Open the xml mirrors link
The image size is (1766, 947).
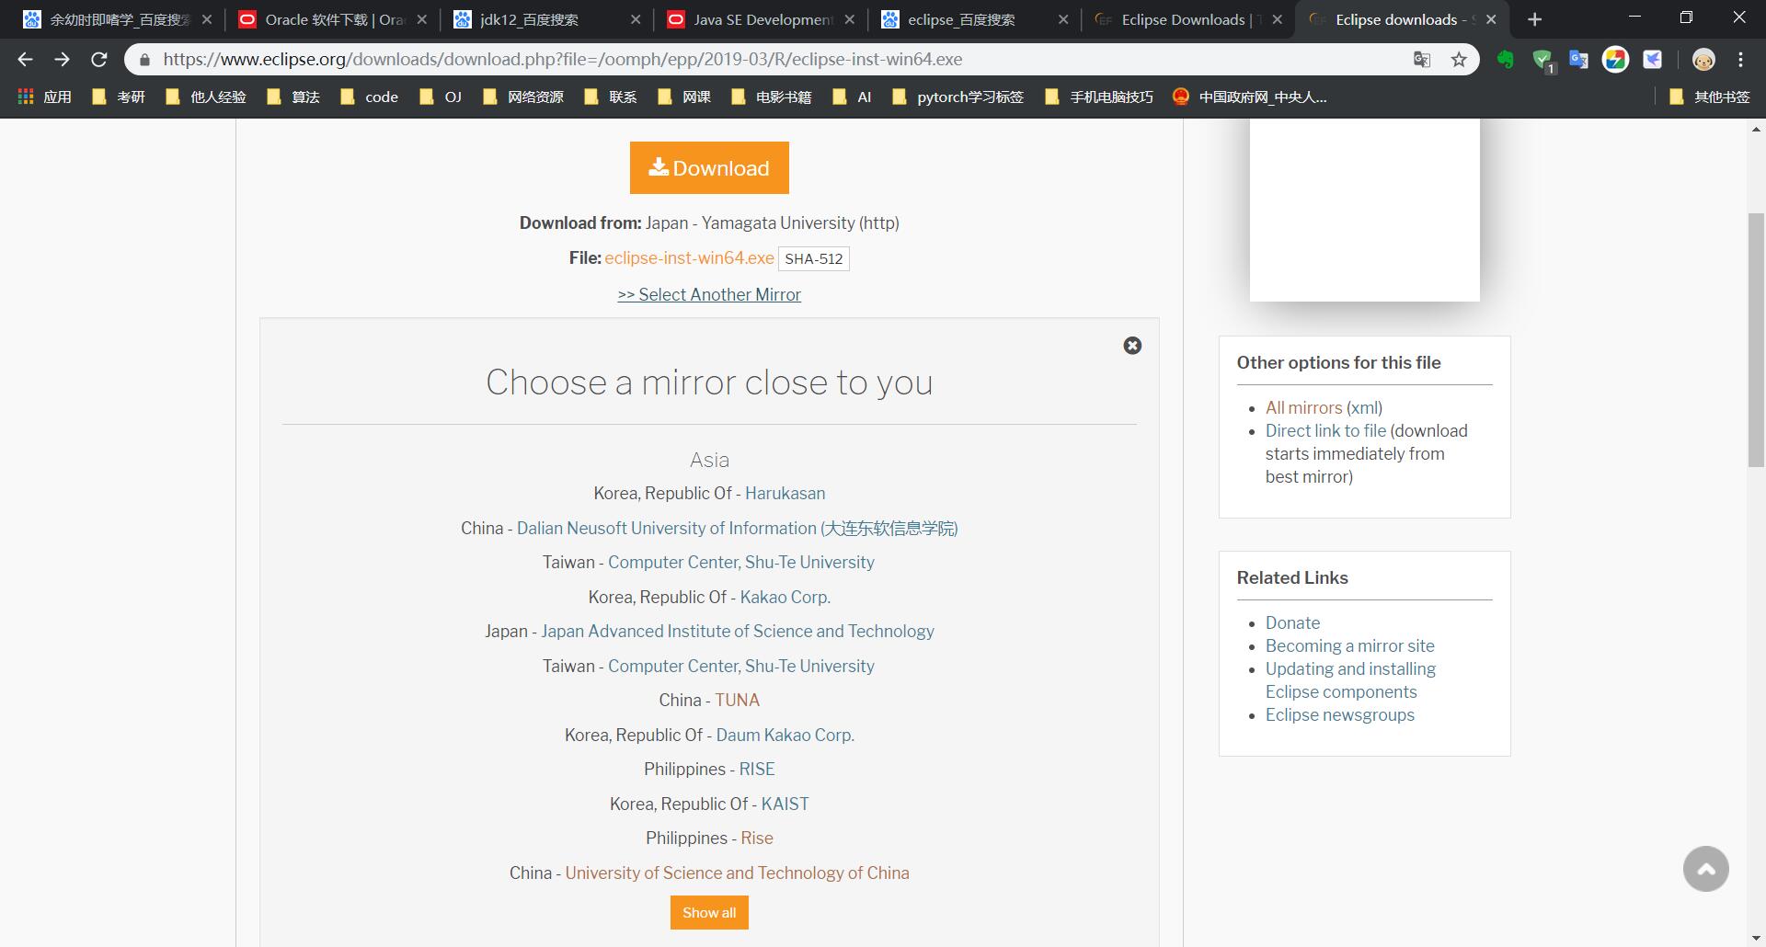[x=1364, y=407]
